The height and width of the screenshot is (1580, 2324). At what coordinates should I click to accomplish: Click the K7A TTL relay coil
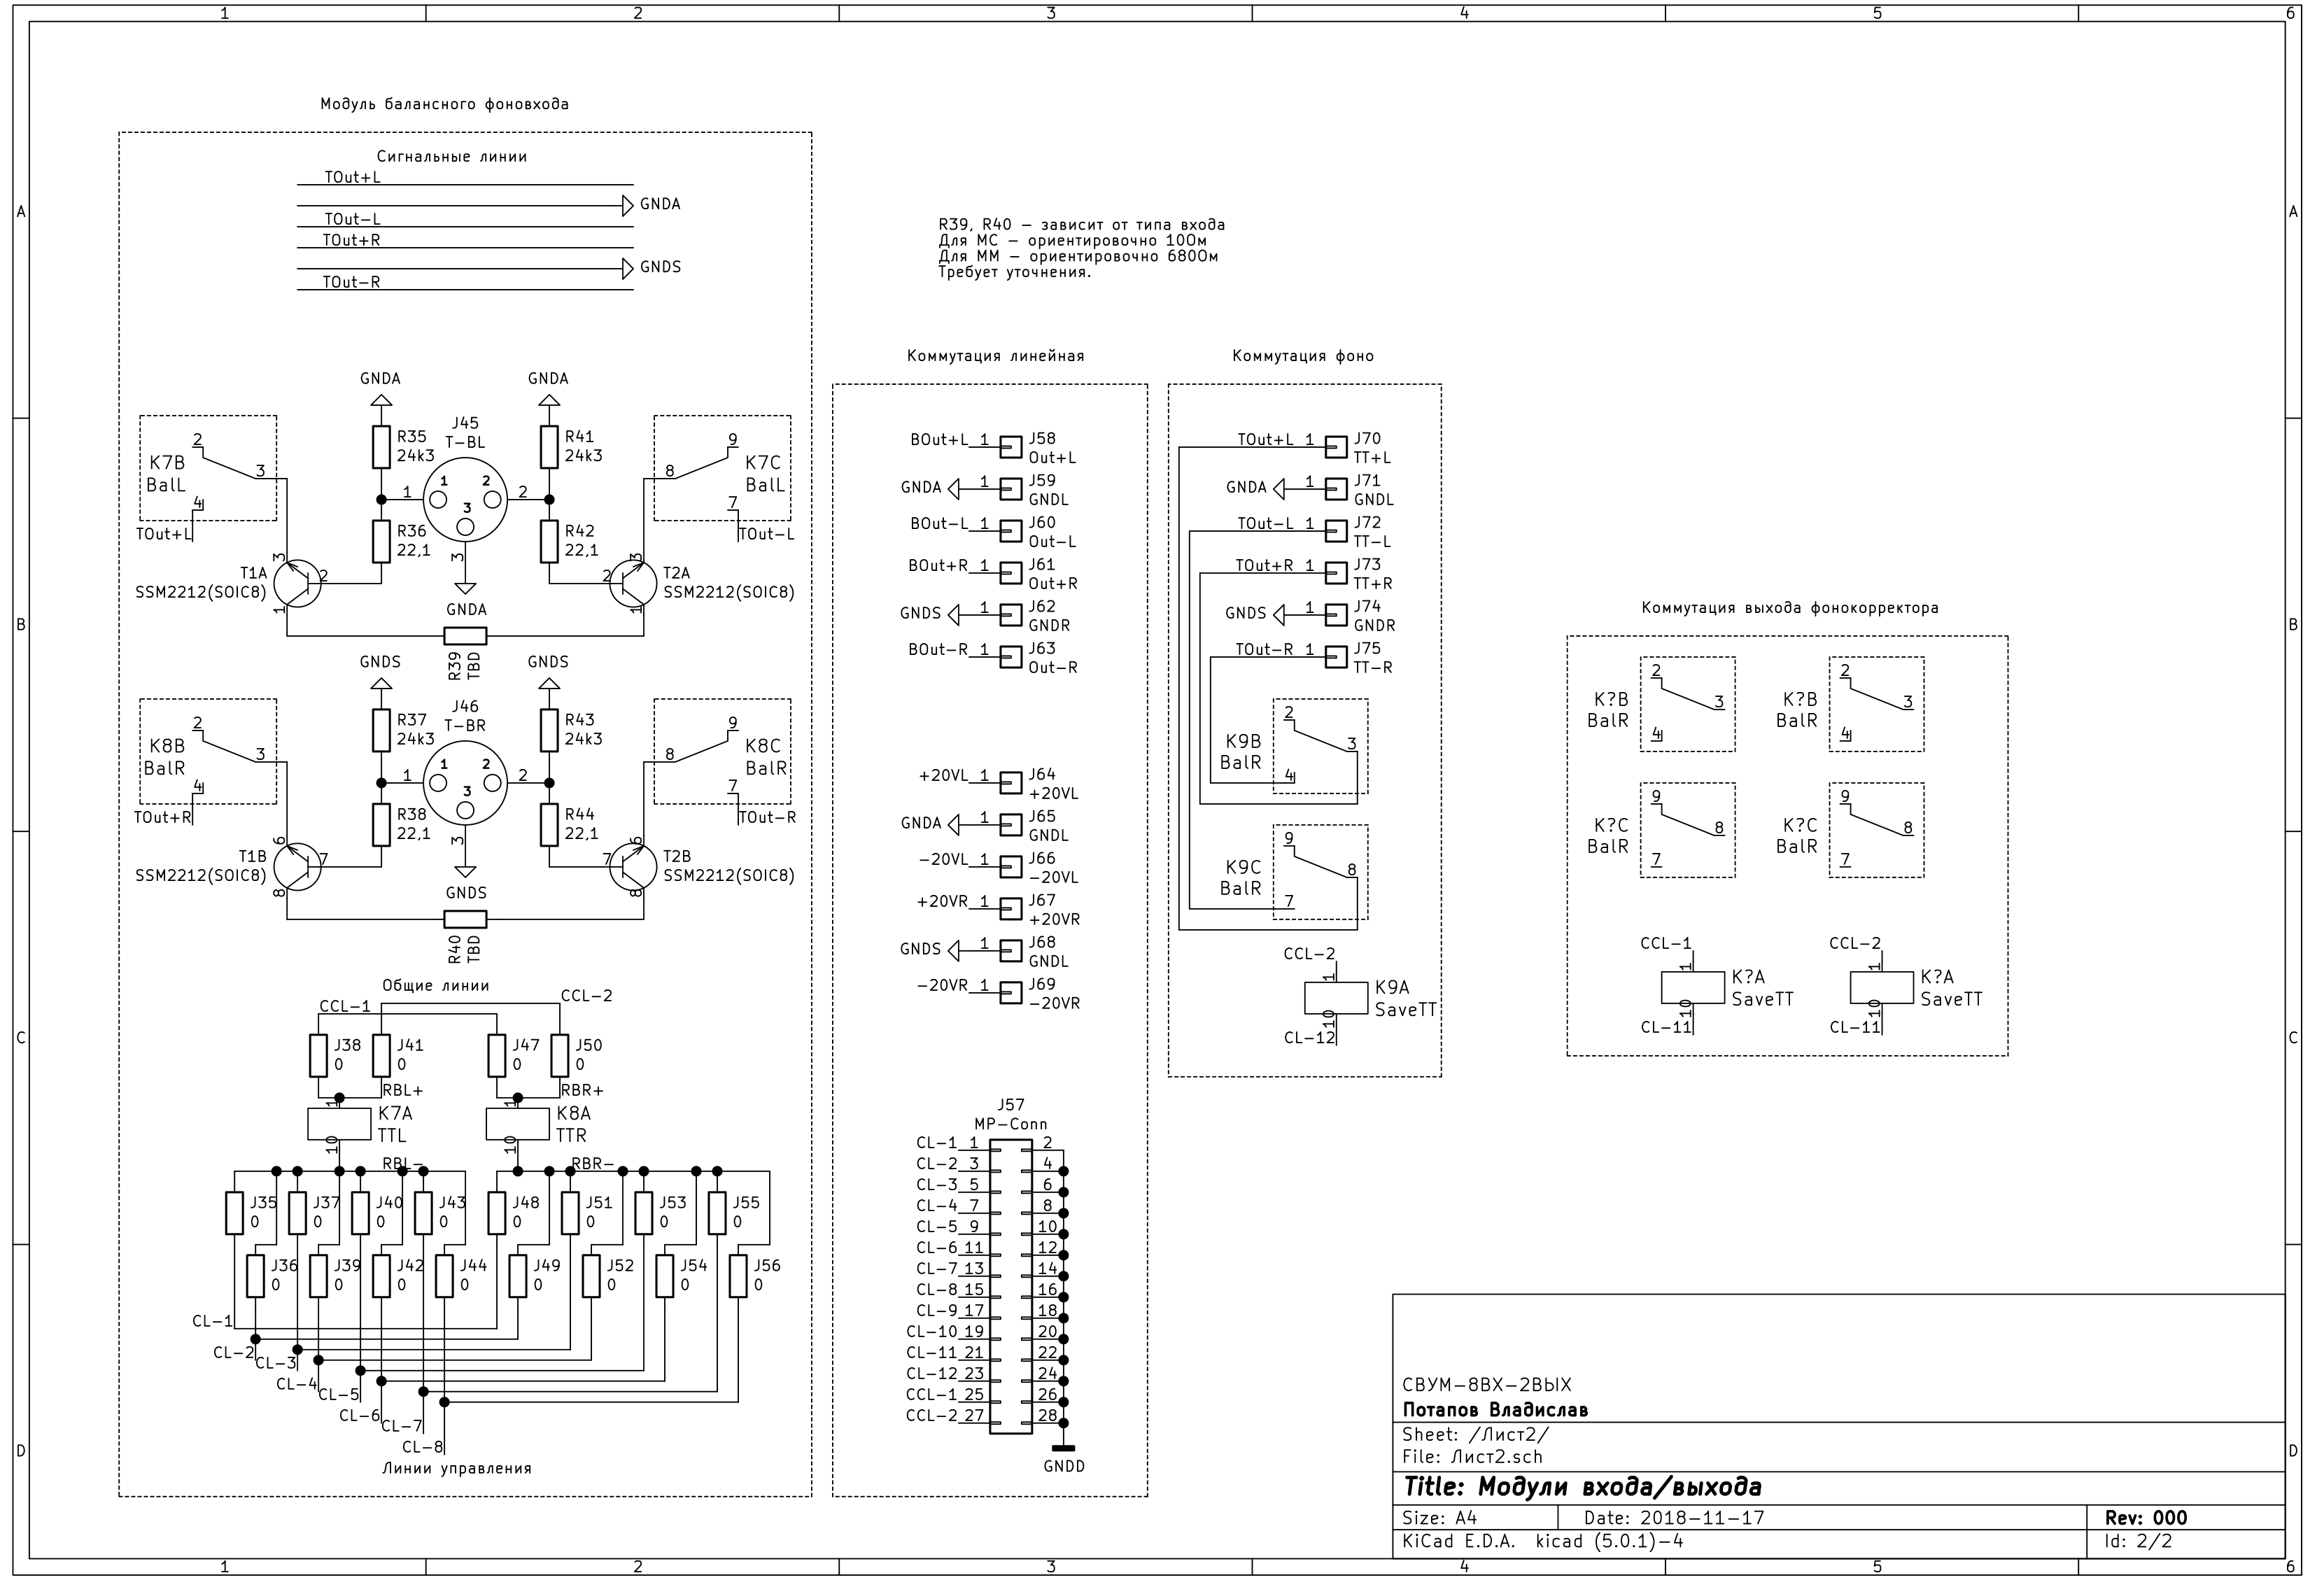[339, 1124]
